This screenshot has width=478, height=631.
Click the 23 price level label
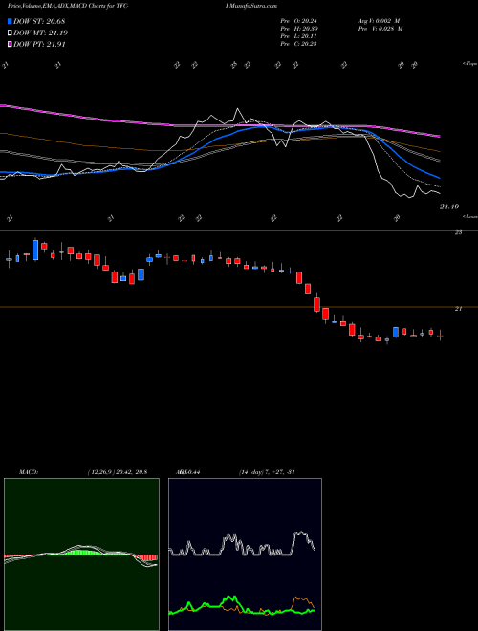click(x=458, y=232)
